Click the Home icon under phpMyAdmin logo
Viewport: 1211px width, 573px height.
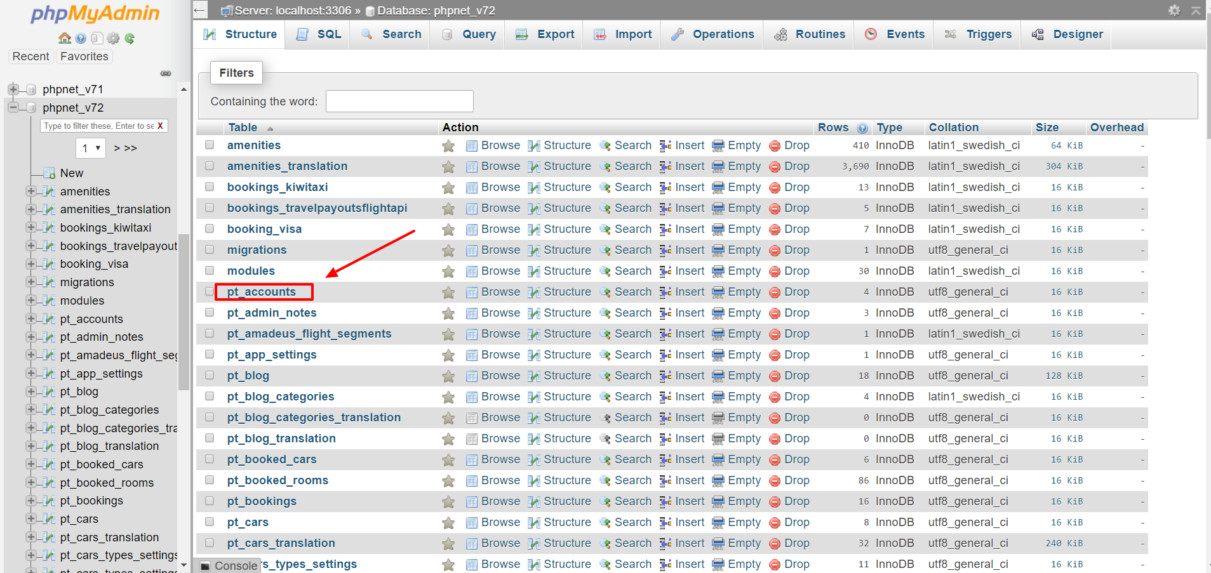pos(64,38)
